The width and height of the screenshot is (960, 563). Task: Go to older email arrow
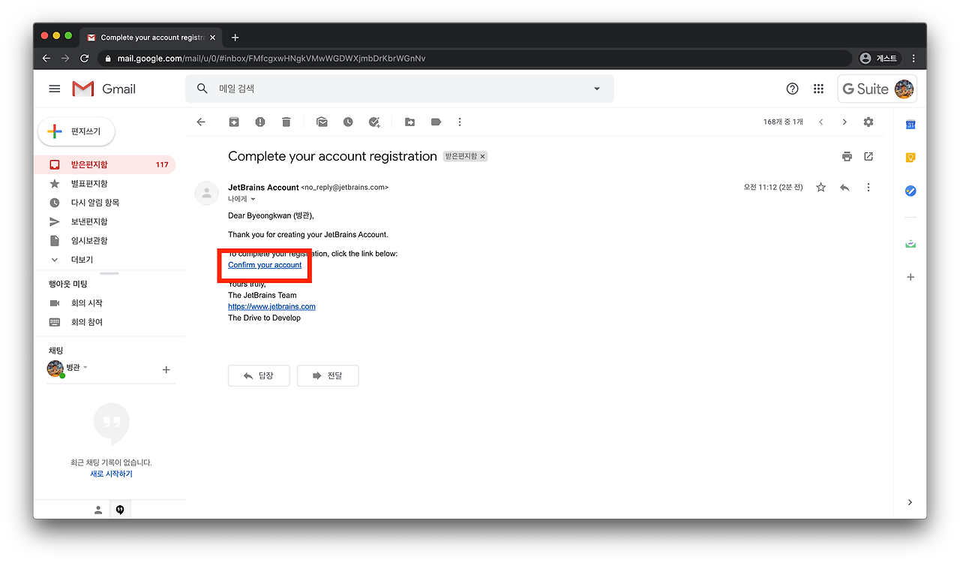tap(844, 122)
